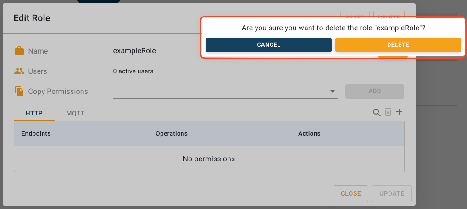This screenshot has width=467, height=209.
Task: Click the "0 active users" text
Action: [133, 71]
